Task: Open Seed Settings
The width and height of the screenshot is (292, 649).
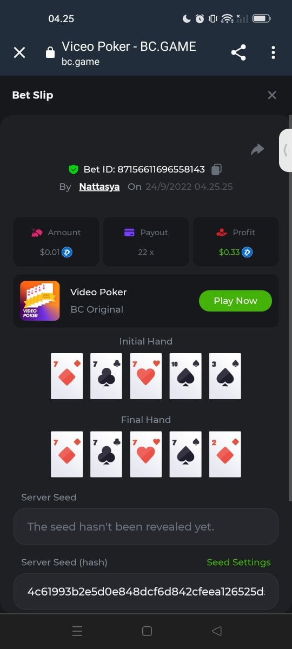Action: (x=238, y=562)
